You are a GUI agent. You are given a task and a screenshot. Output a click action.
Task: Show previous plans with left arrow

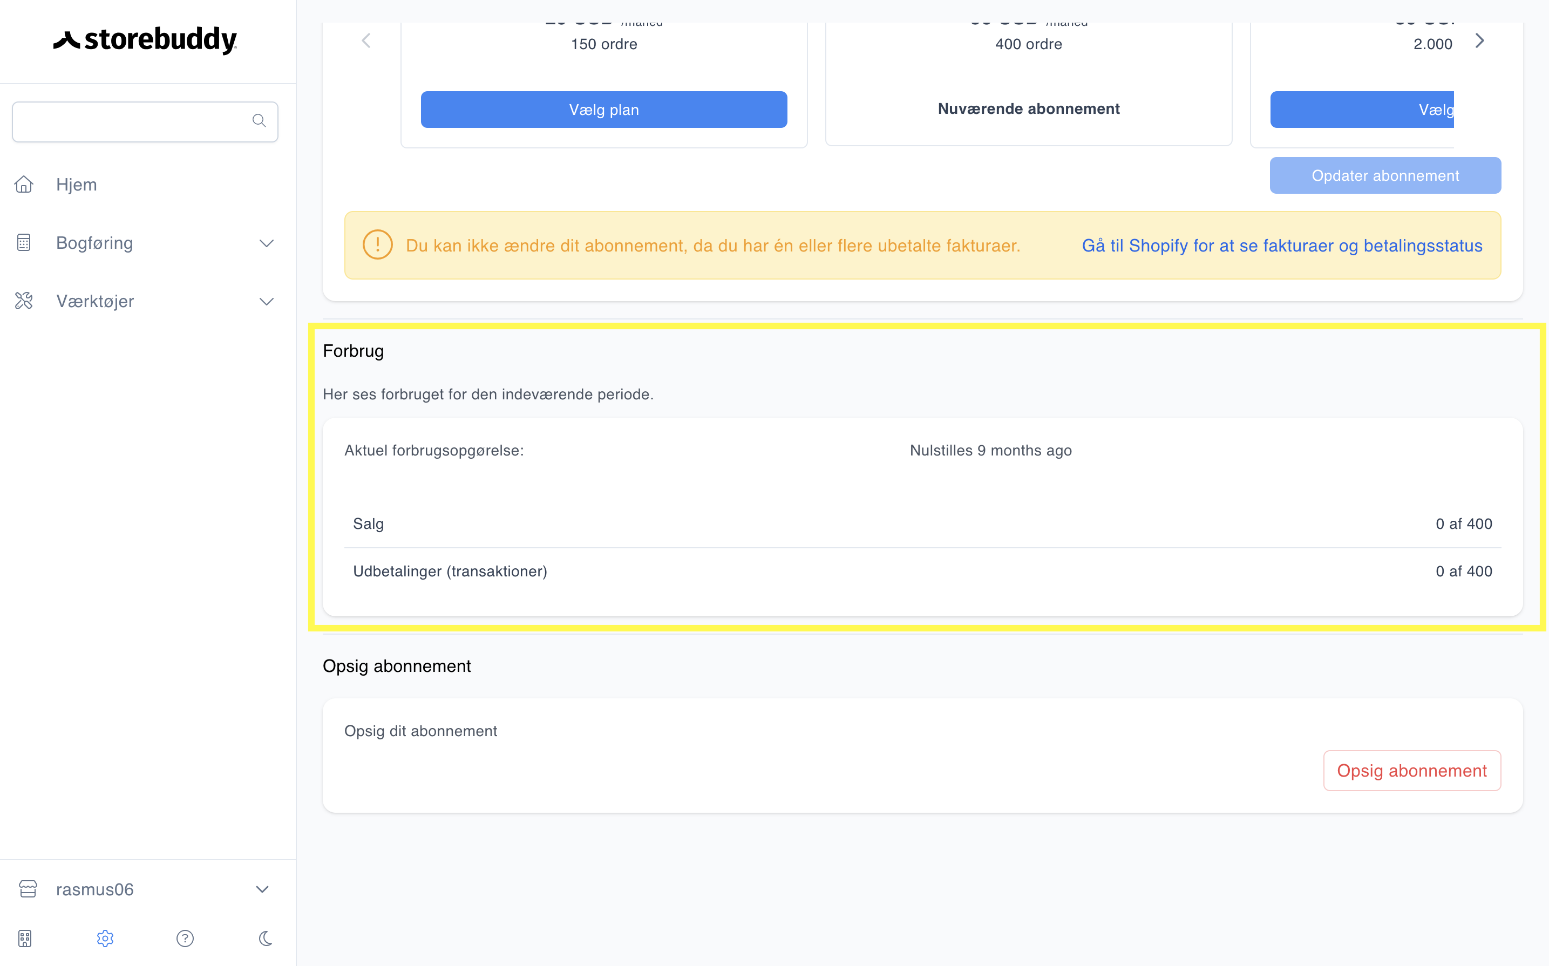tap(366, 41)
